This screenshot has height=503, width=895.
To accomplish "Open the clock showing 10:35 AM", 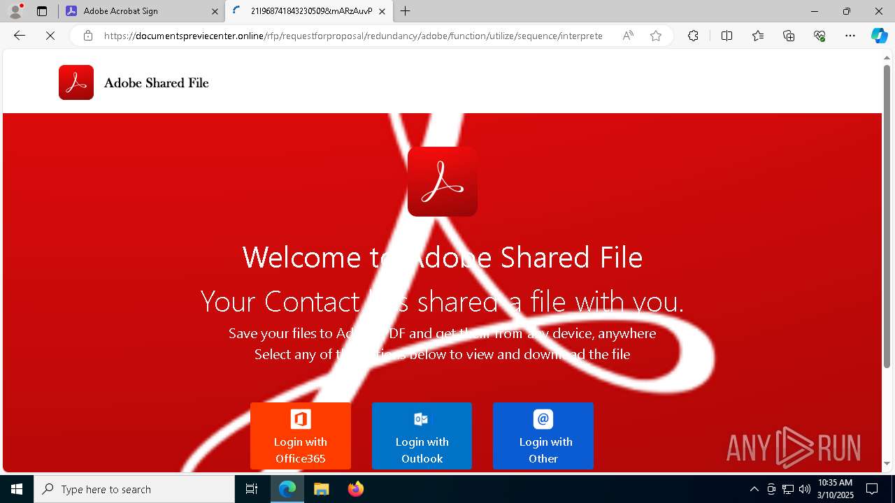I will 836,489.
